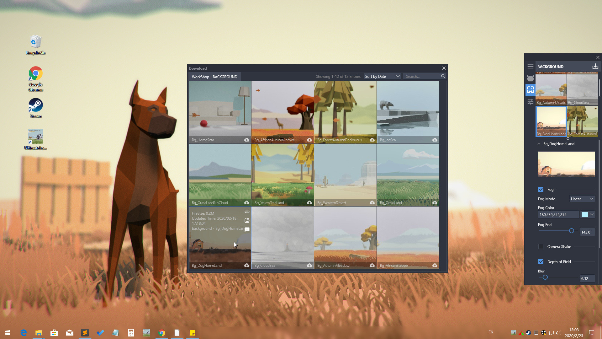The image size is (602, 339).
Task: Select the Bg_IceSea background thumbnail
Action: pyautogui.click(x=408, y=111)
